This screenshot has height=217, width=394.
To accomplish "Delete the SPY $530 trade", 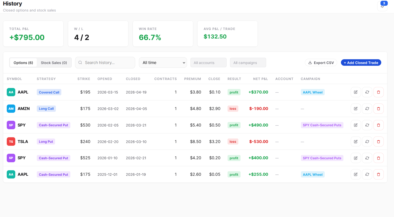I will click(378, 125).
